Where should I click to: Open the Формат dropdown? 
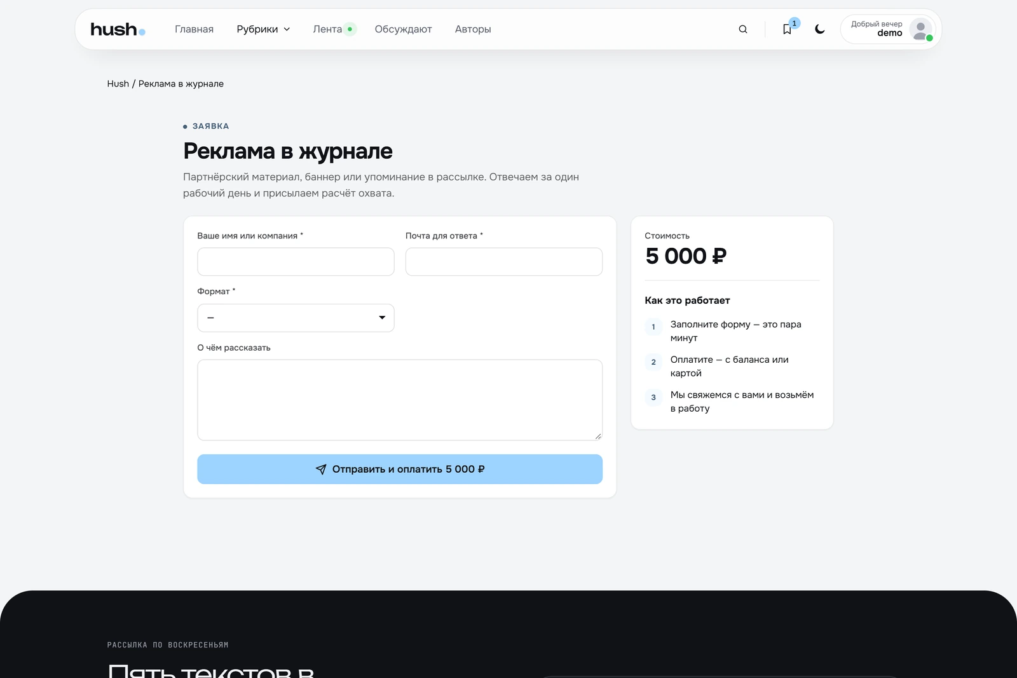pyautogui.click(x=296, y=318)
